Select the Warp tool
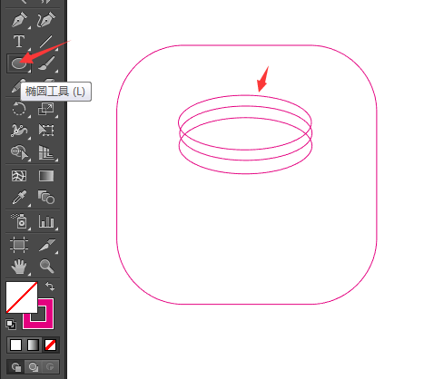434x379 pixels. pyautogui.click(x=19, y=131)
